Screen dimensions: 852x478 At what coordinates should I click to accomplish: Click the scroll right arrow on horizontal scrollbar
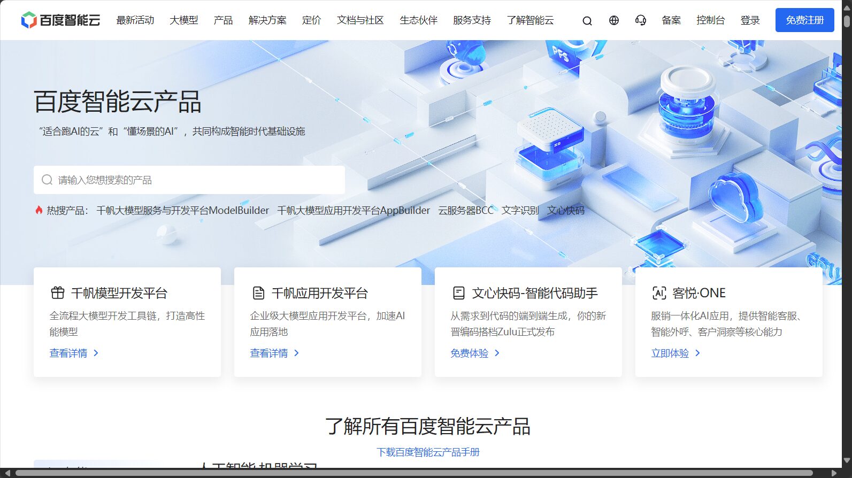834,473
